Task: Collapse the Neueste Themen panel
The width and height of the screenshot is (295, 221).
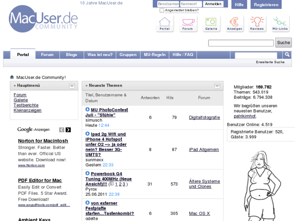Action: coord(217,86)
